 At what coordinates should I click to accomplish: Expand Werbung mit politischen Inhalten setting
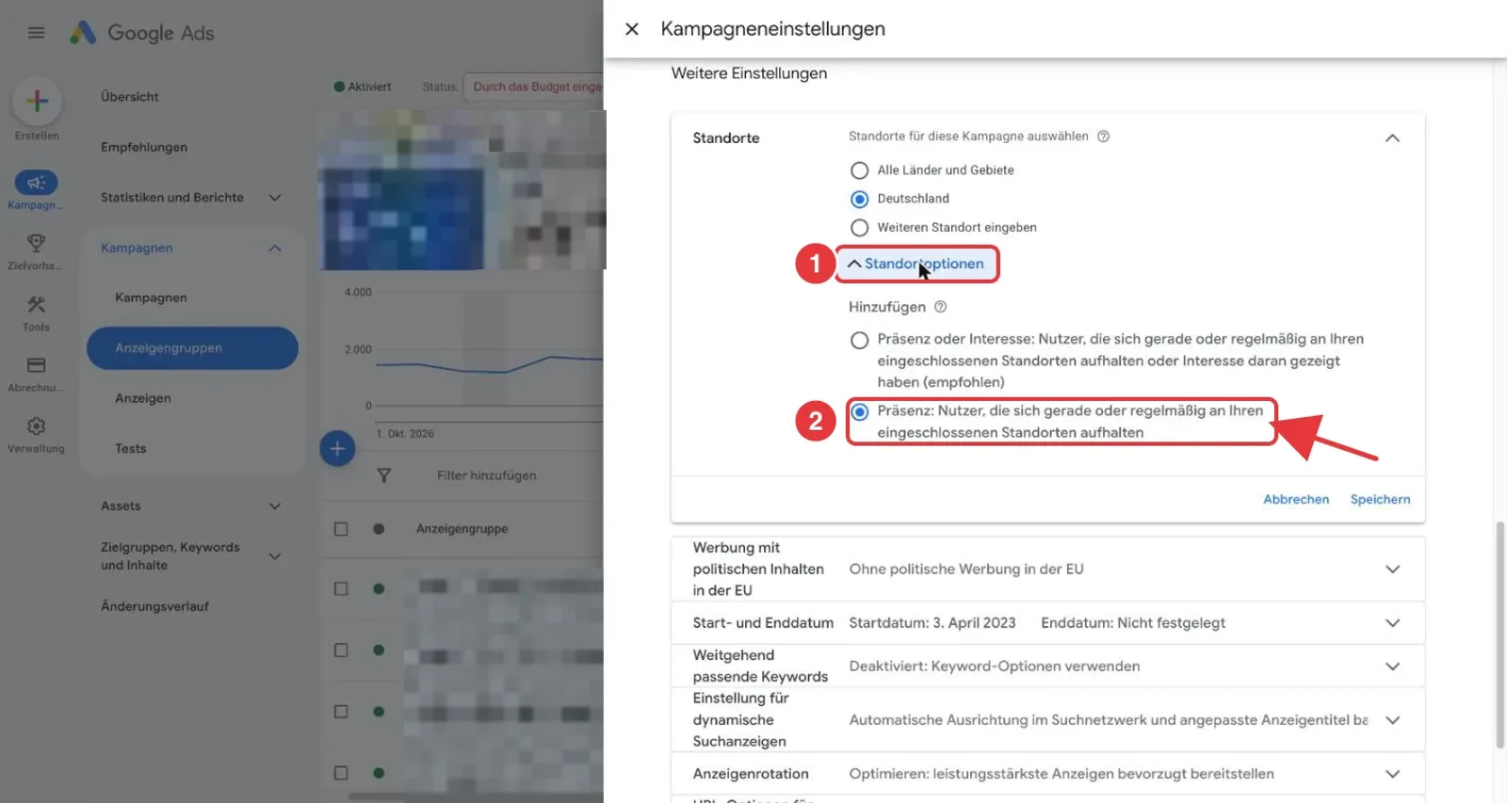pos(1392,570)
